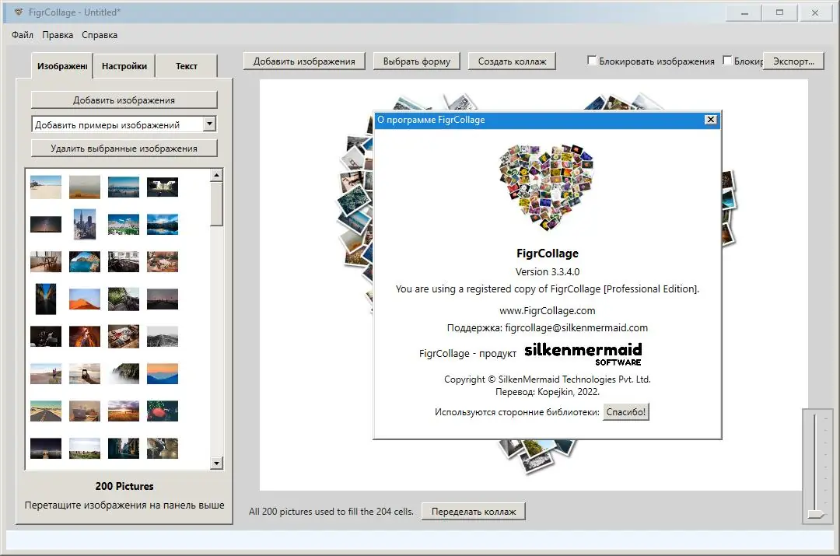This screenshot has width=840, height=556.
Task: Click the Copyright SilkenMermaid Technologies line
Action: click(x=547, y=379)
